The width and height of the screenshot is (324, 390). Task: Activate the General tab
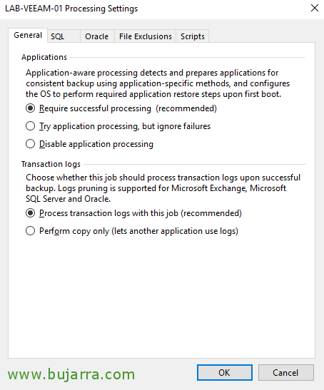28,35
